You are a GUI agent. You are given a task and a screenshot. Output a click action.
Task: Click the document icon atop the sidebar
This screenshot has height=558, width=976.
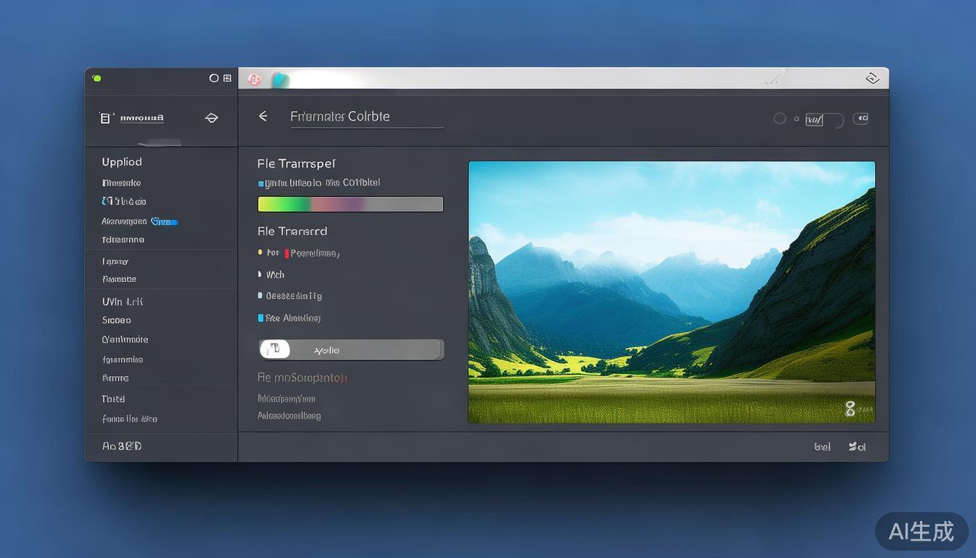pyautogui.click(x=106, y=118)
